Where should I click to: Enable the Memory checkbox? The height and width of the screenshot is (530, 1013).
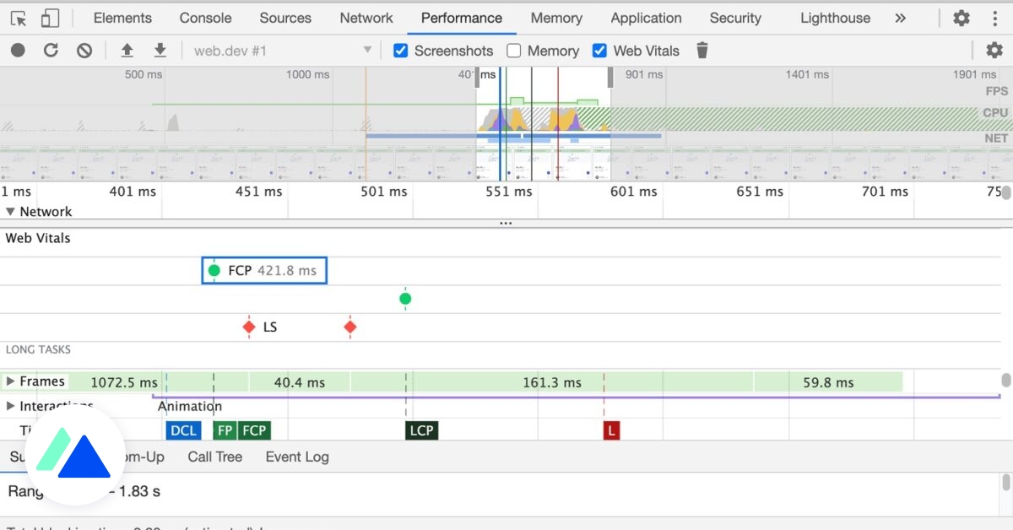514,51
